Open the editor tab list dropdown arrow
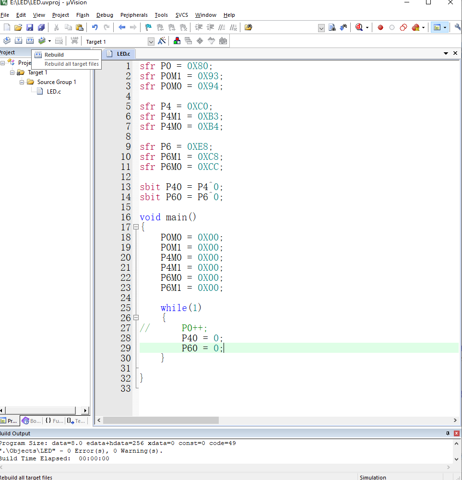The height and width of the screenshot is (480, 462). click(x=446, y=53)
